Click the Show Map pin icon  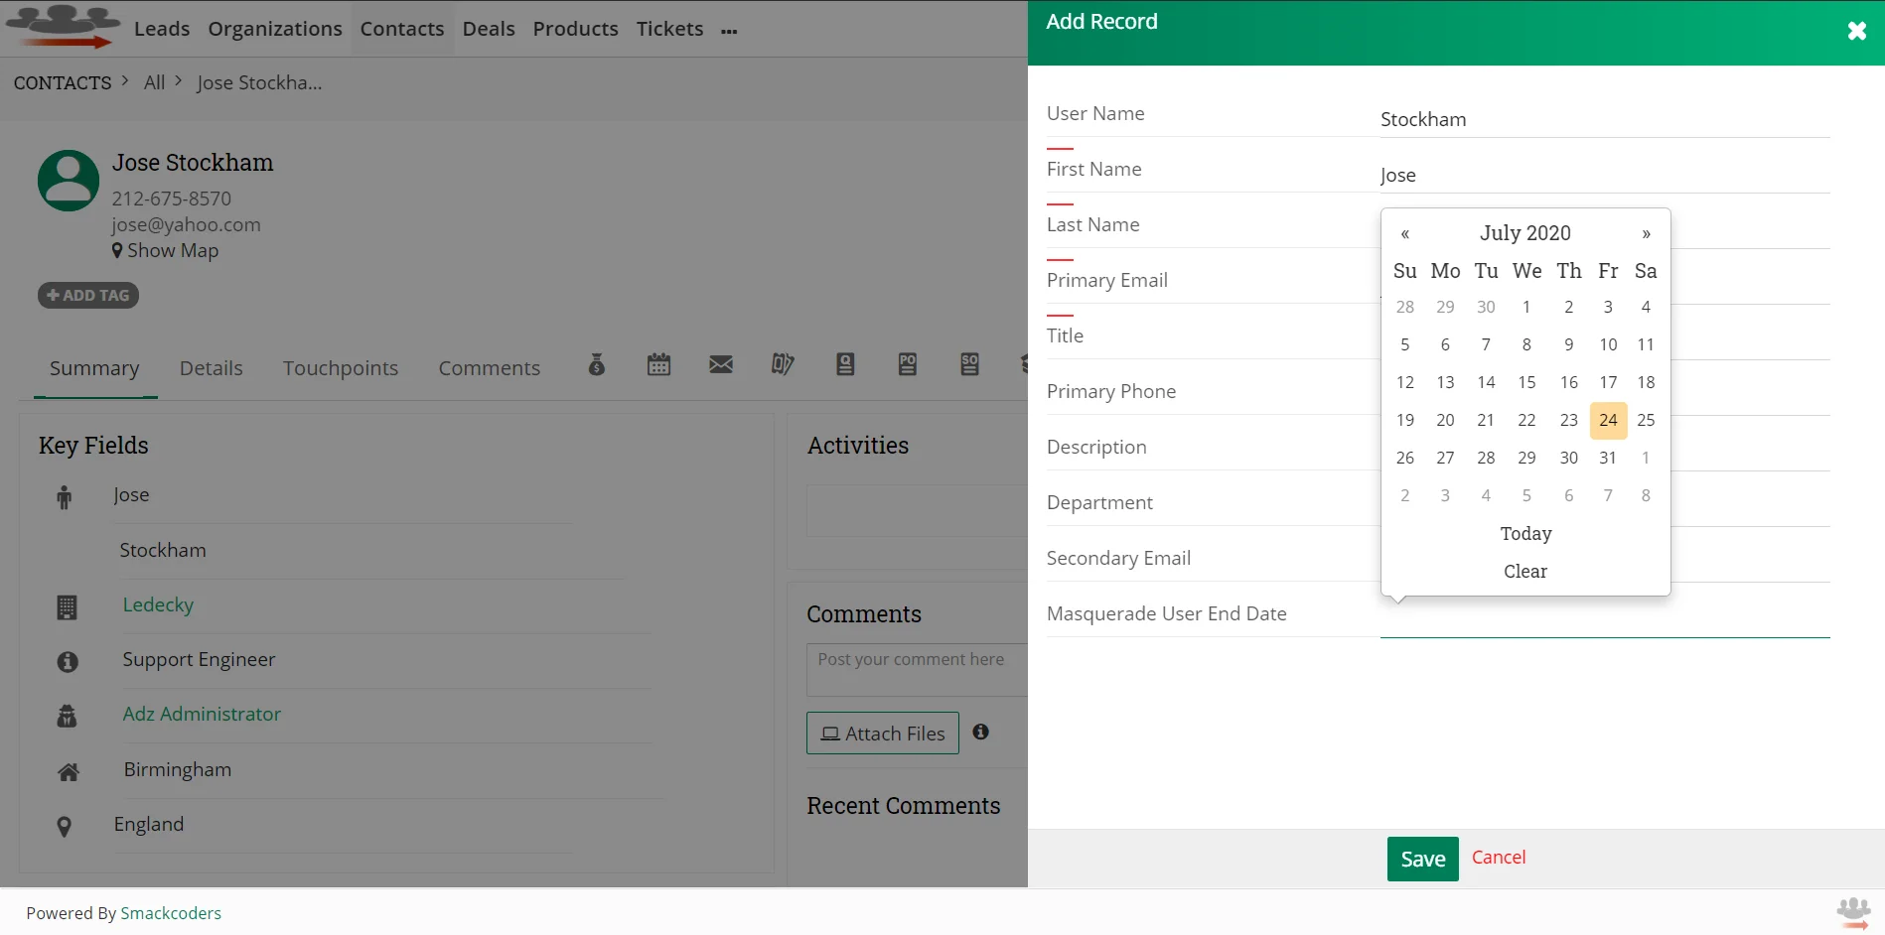pyautogui.click(x=118, y=250)
